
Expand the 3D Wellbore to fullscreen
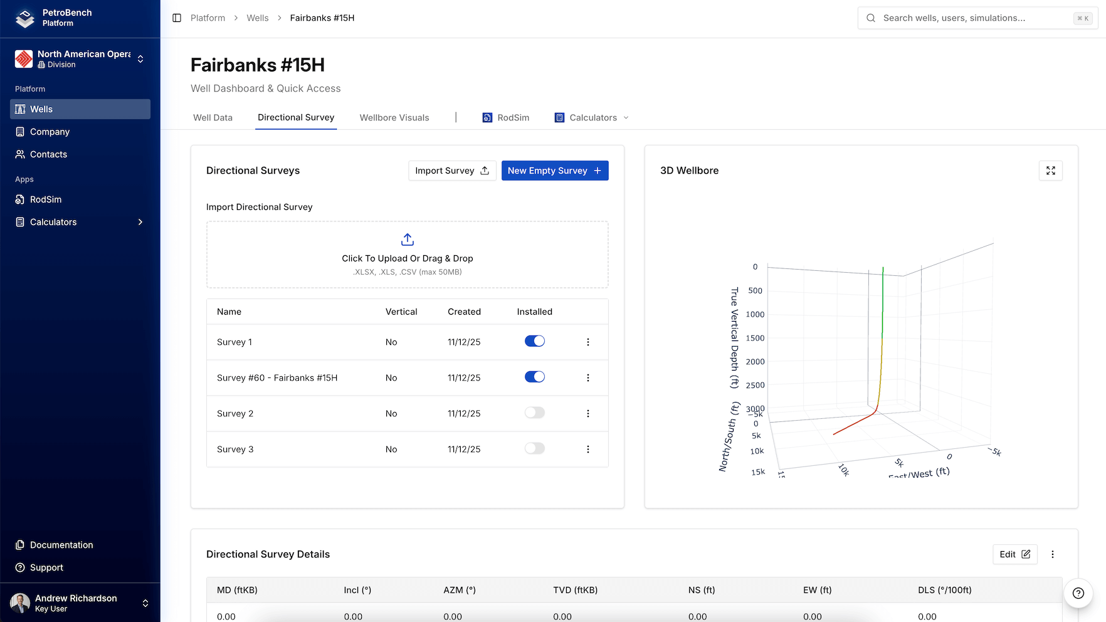[x=1050, y=171]
